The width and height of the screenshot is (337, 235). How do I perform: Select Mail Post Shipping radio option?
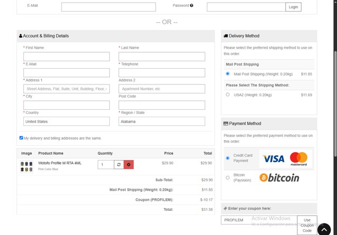[228, 74]
